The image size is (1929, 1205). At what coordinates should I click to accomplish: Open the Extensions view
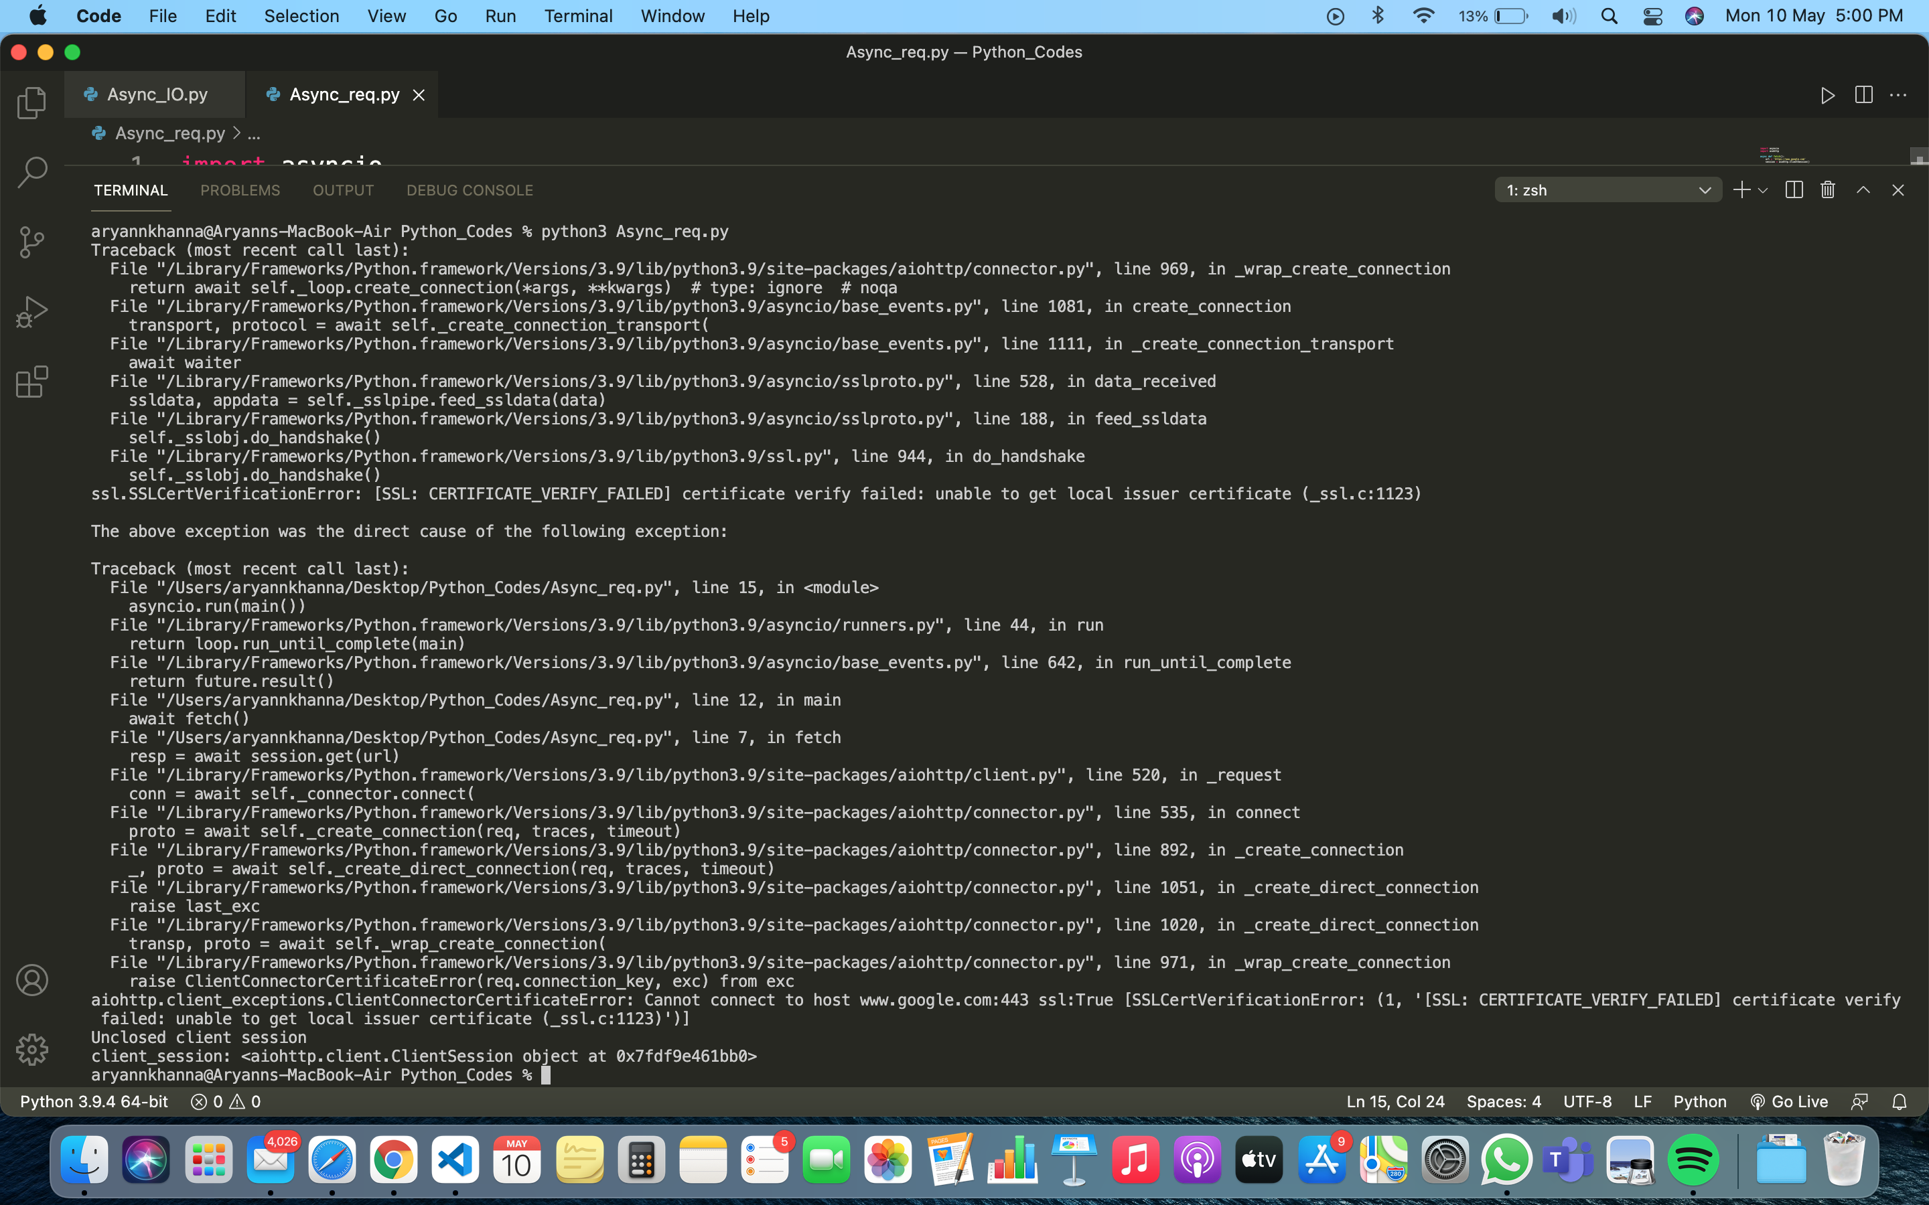[32, 382]
